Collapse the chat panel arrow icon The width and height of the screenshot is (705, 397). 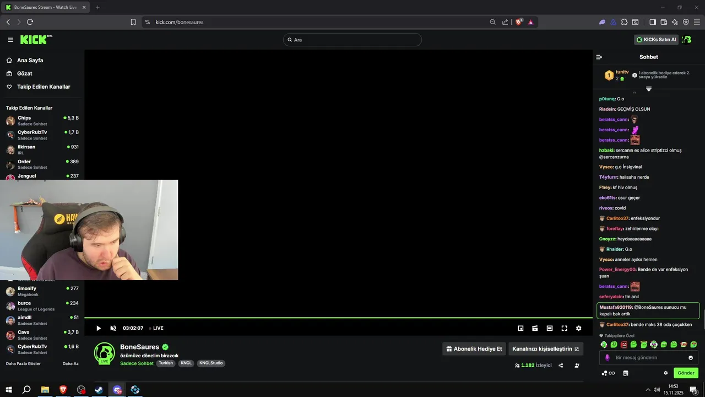[599, 57]
